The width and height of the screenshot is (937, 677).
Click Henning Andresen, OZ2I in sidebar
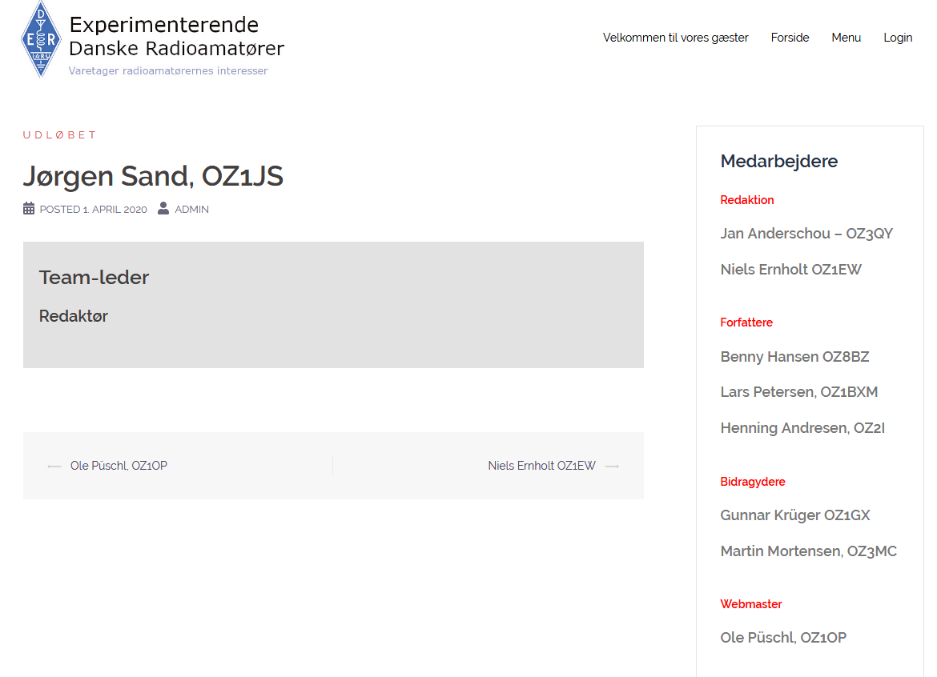pyautogui.click(x=802, y=428)
